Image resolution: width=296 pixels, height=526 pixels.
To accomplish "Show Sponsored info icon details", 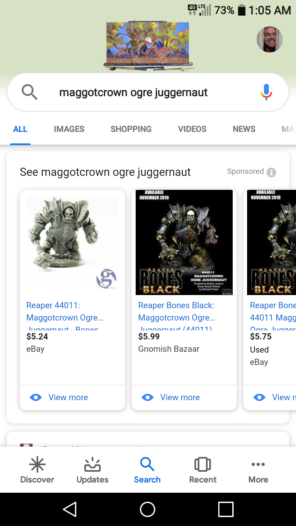I will pos(271,173).
